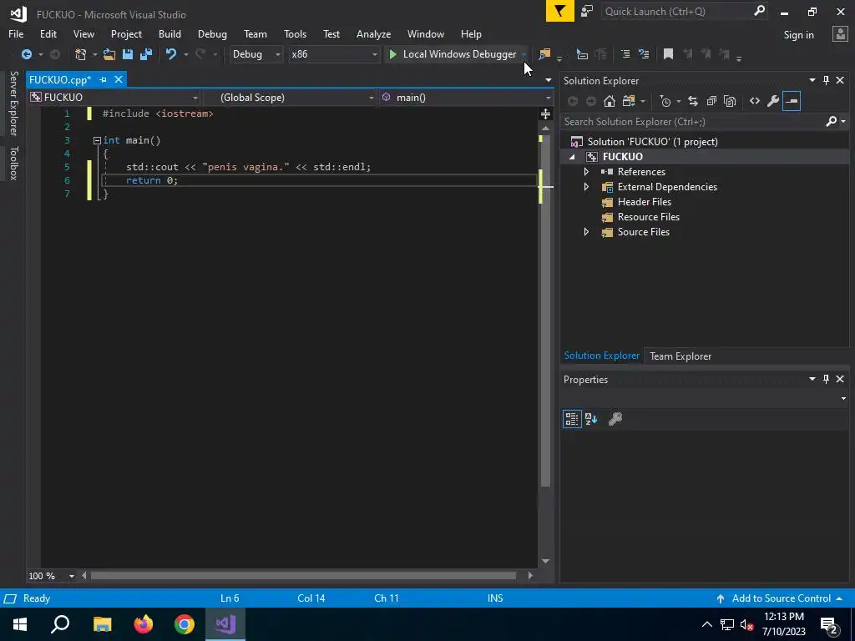The height and width of the screenshot is (641, 855).
Task: Open the main() member dropdown
Action: click(467, 97)
